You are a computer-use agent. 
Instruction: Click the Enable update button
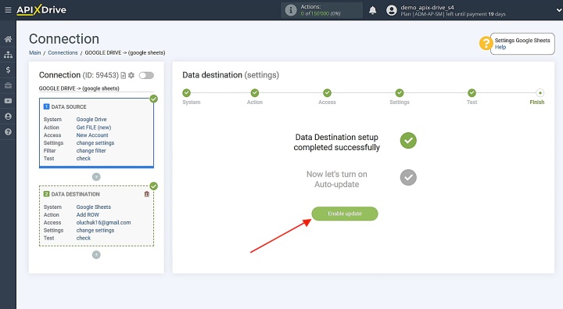(x=345, y=214)
